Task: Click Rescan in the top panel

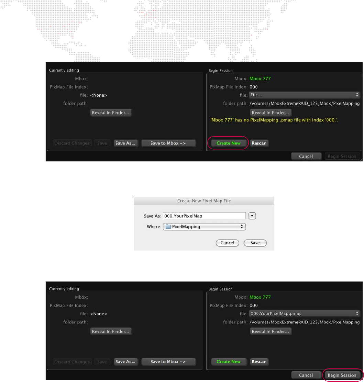Action: pyautogui.click(x=259, y=143)
